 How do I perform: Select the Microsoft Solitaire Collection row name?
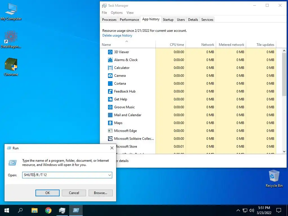click(134, 139)
